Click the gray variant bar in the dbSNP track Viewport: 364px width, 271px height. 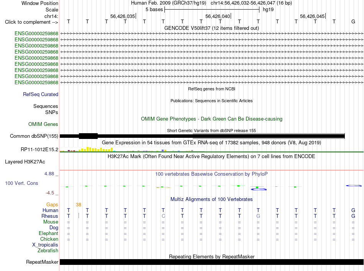pyautogui.click(x=269, y=136)
